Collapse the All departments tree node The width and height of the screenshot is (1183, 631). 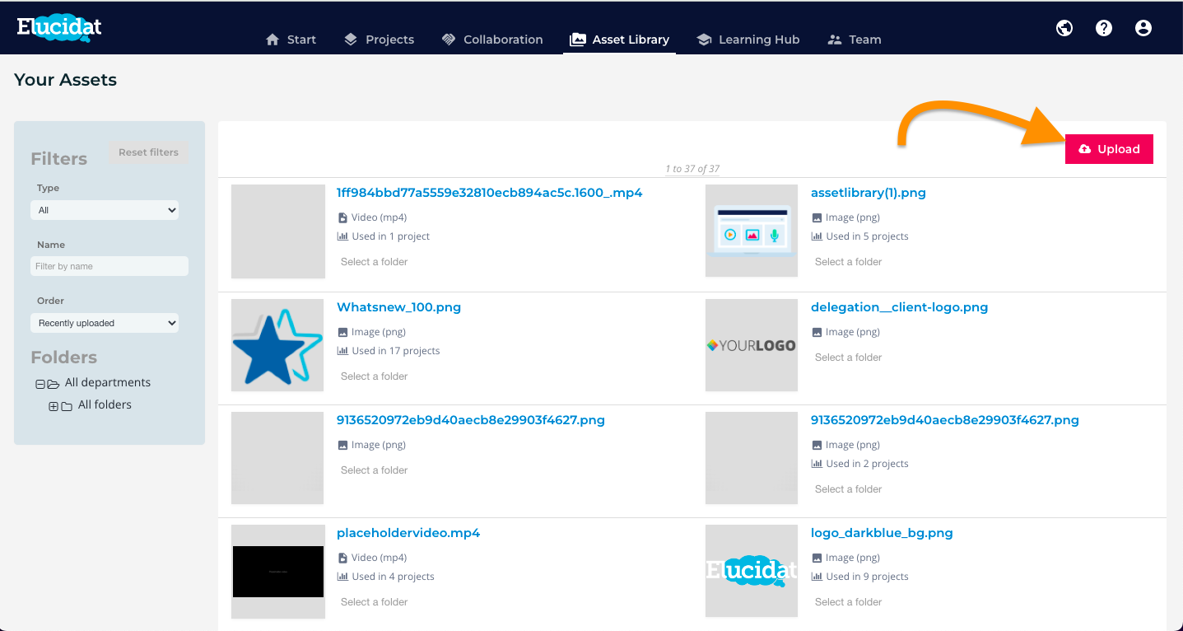point(40,384)
